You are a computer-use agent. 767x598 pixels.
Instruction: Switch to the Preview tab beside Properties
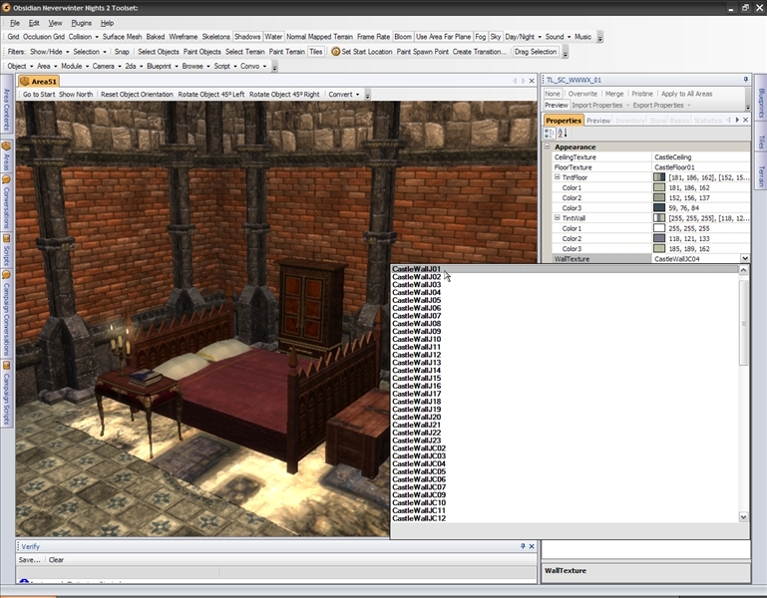click(x=598, y=121)
